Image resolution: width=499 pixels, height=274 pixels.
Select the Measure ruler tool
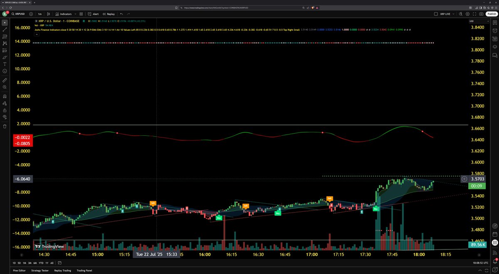(x=5, y=80)
